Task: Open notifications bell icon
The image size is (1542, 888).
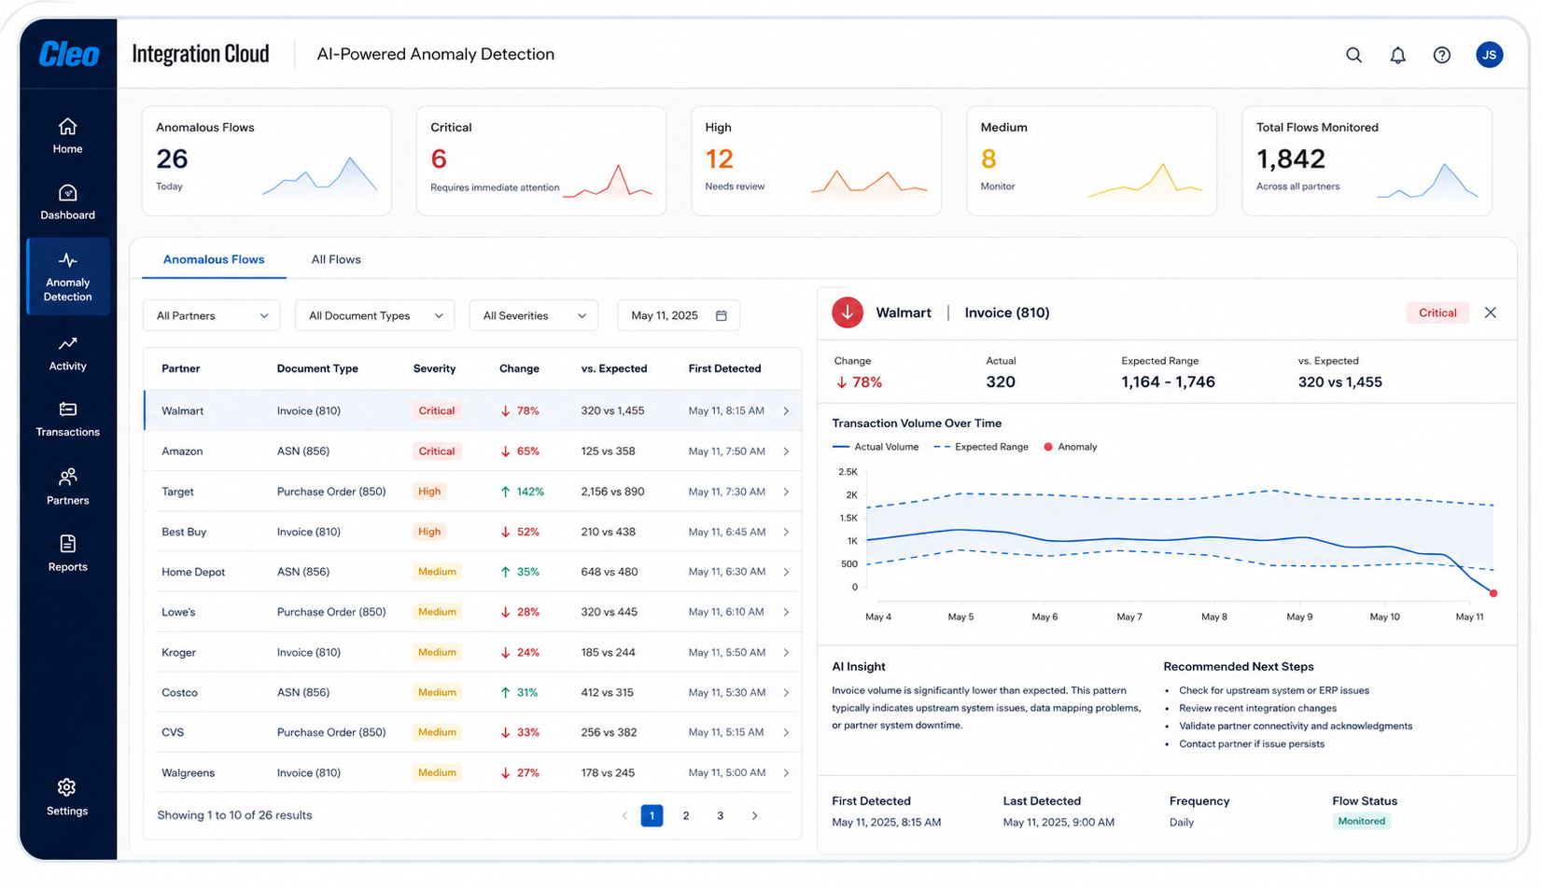Action: [x=1397, y=55]
